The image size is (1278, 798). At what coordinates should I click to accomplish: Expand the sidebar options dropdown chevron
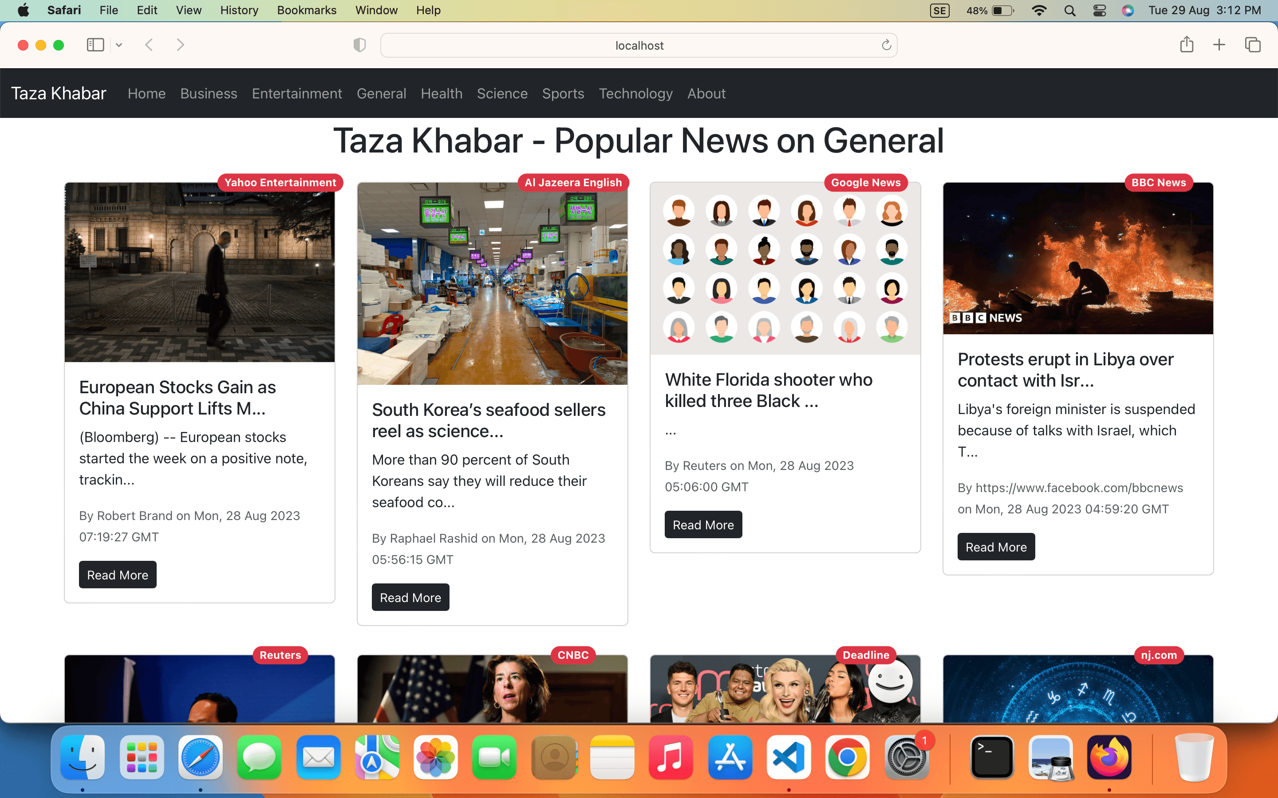tap(119, 45)
